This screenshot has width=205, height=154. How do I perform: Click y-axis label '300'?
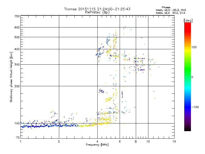point(17,65)
